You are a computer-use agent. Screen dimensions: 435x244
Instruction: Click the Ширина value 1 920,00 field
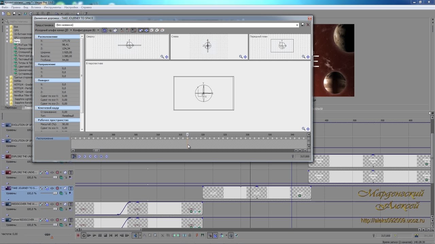point(70,52)
